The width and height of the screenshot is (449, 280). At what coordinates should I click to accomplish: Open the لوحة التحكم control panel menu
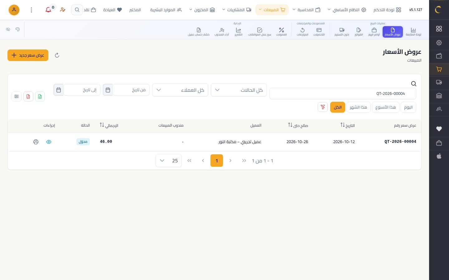pos(387,10)
